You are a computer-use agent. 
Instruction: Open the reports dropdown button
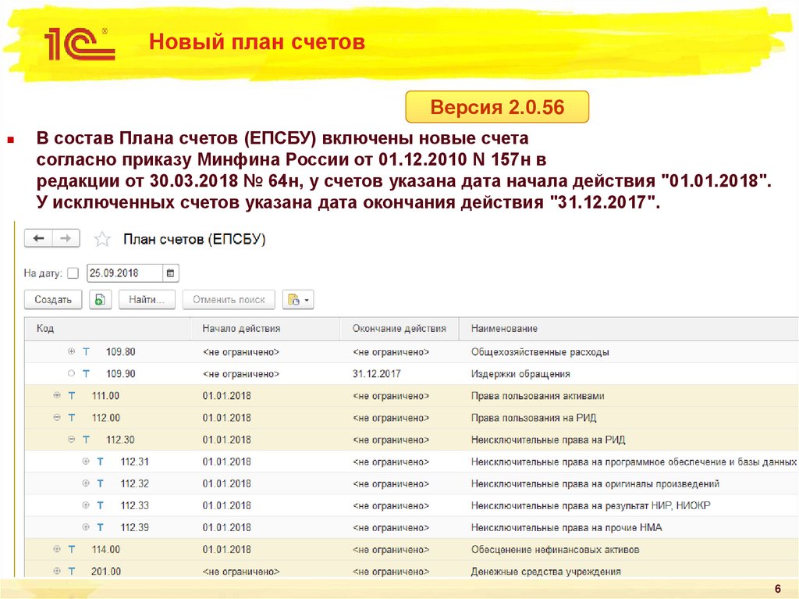(x=297, y=299)
